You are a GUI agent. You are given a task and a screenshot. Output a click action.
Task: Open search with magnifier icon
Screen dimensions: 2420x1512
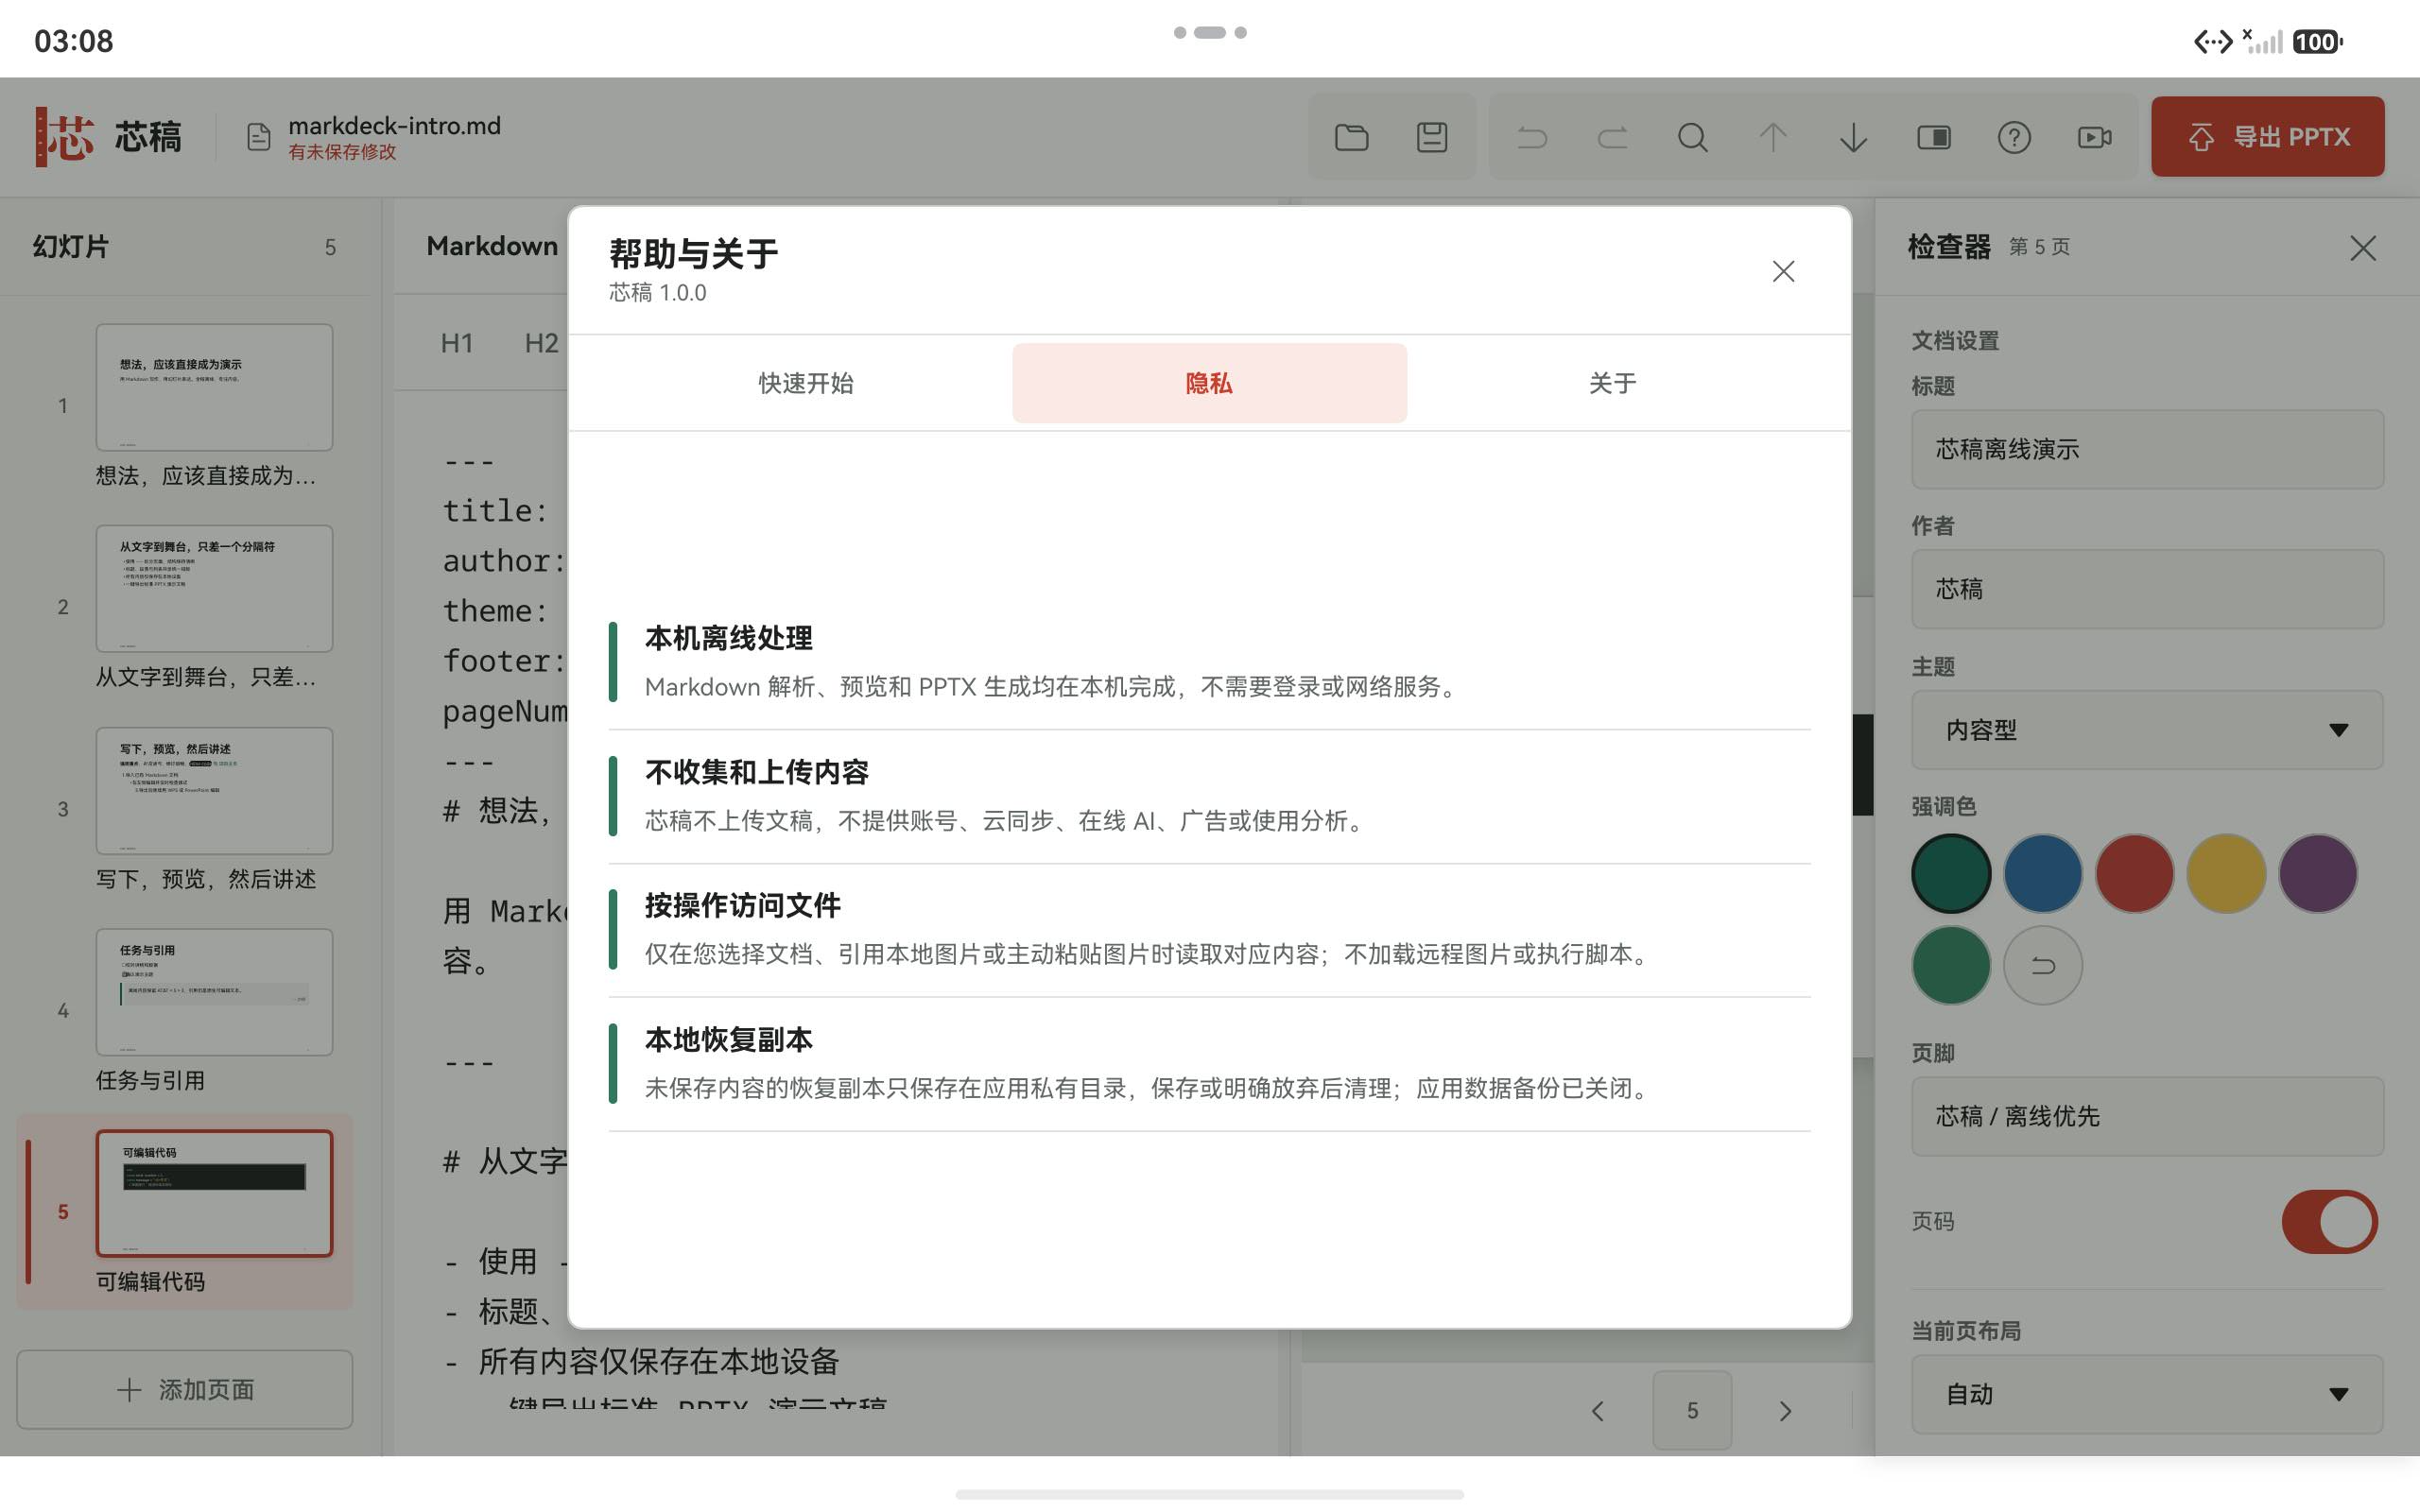1692,137
